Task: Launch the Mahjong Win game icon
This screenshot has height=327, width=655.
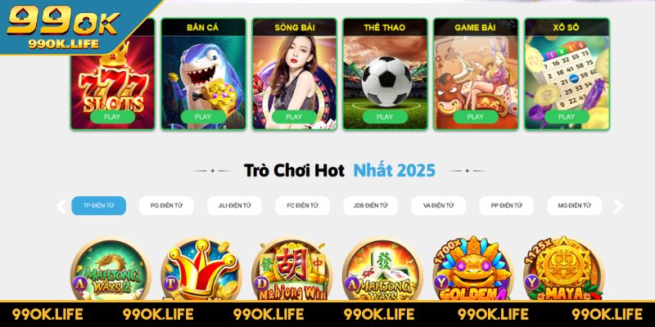Action: [292, 271]
